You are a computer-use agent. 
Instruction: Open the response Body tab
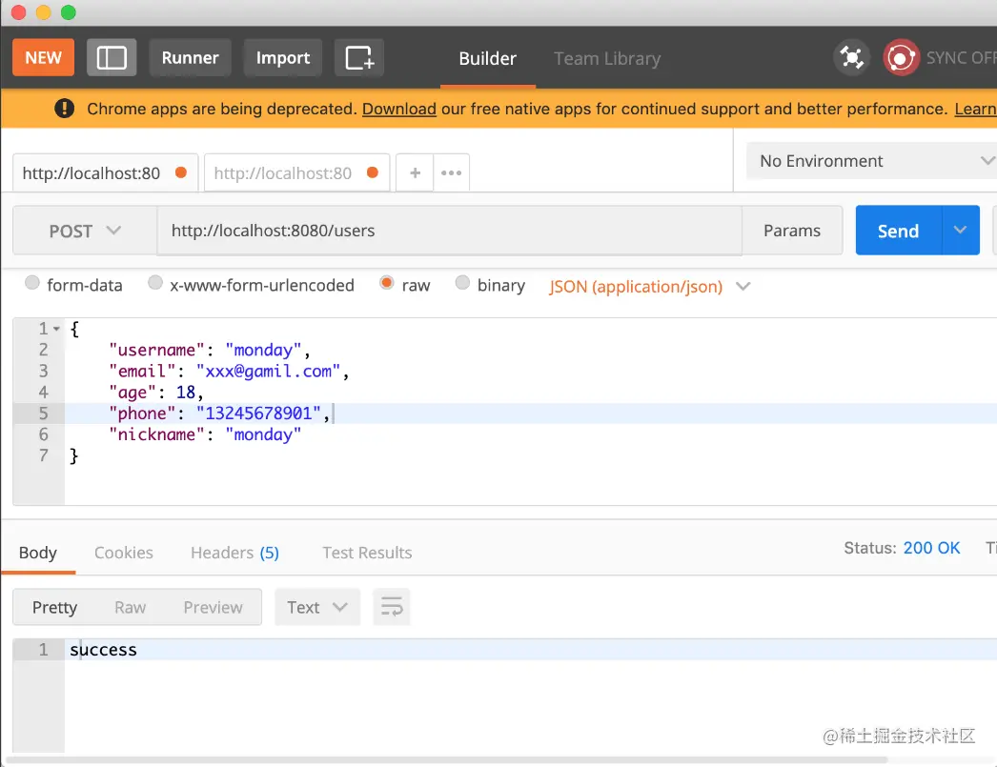click(x=38, y=553)
